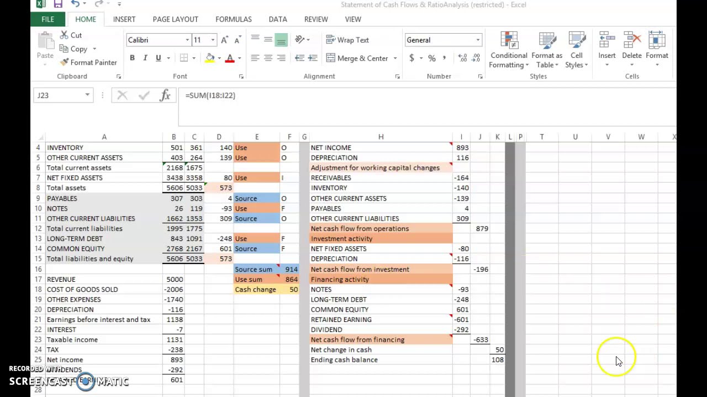Toggle bold formatting

click(132, 58)
